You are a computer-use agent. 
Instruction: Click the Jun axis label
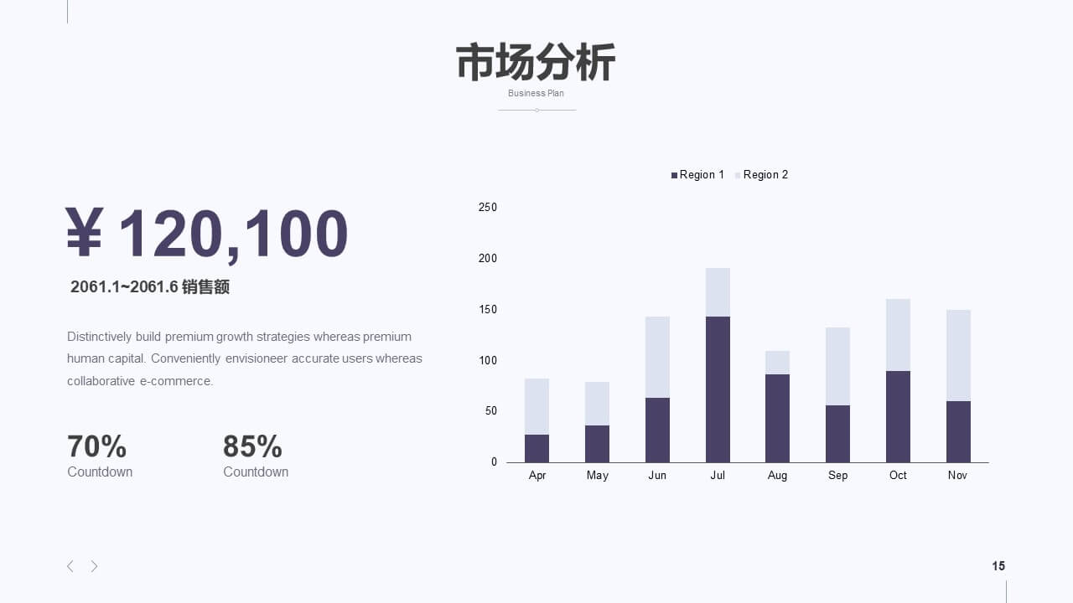pyautogui.click(x=657, y=476)
